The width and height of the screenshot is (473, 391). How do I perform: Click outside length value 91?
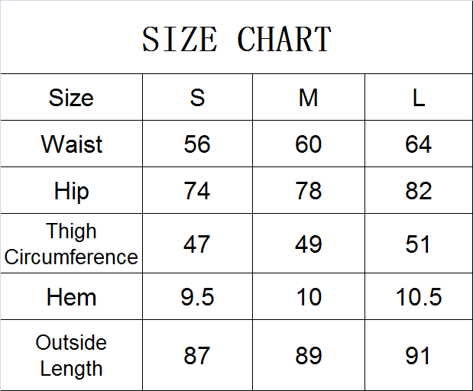coord(418,356)
